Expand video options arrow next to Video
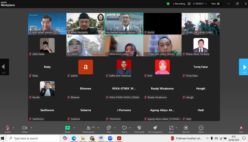248x142 pixels. 32,128
